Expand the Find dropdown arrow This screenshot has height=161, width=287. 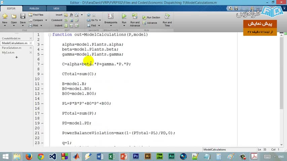pyautogui.click(x=99, y=25)
